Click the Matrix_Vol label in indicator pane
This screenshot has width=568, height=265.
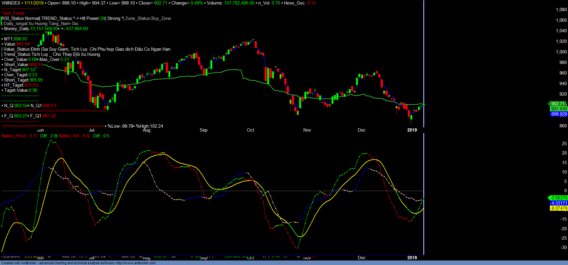click(69, 136)
